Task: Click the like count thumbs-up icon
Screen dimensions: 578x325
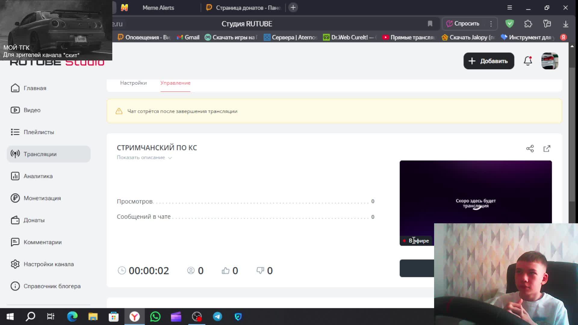Action: point(225,271)
